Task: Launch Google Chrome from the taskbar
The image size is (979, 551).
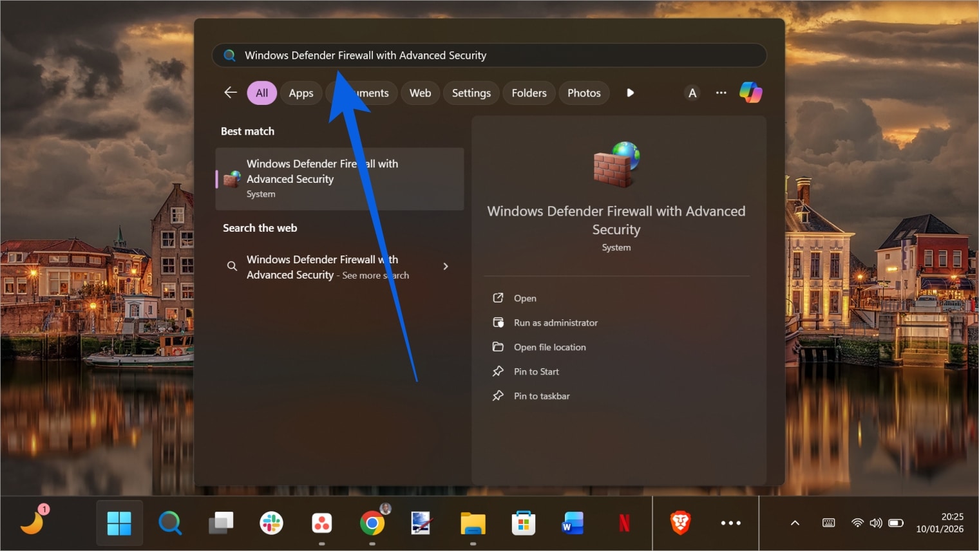Action: 372,523
